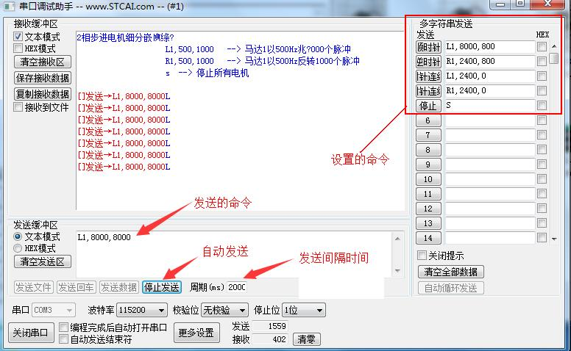Click 更多设置 button
The width and height of the screenshot is (571, 351).
(196, 333)
